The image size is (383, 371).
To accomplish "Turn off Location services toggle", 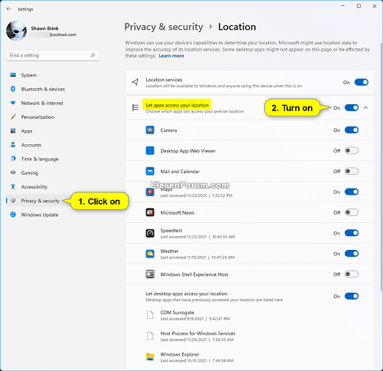I will [362, 82].
